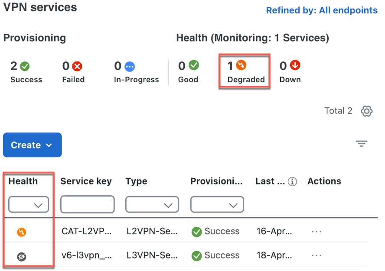
Task: Sort by the Service key column header
Action: click(86, 181)
